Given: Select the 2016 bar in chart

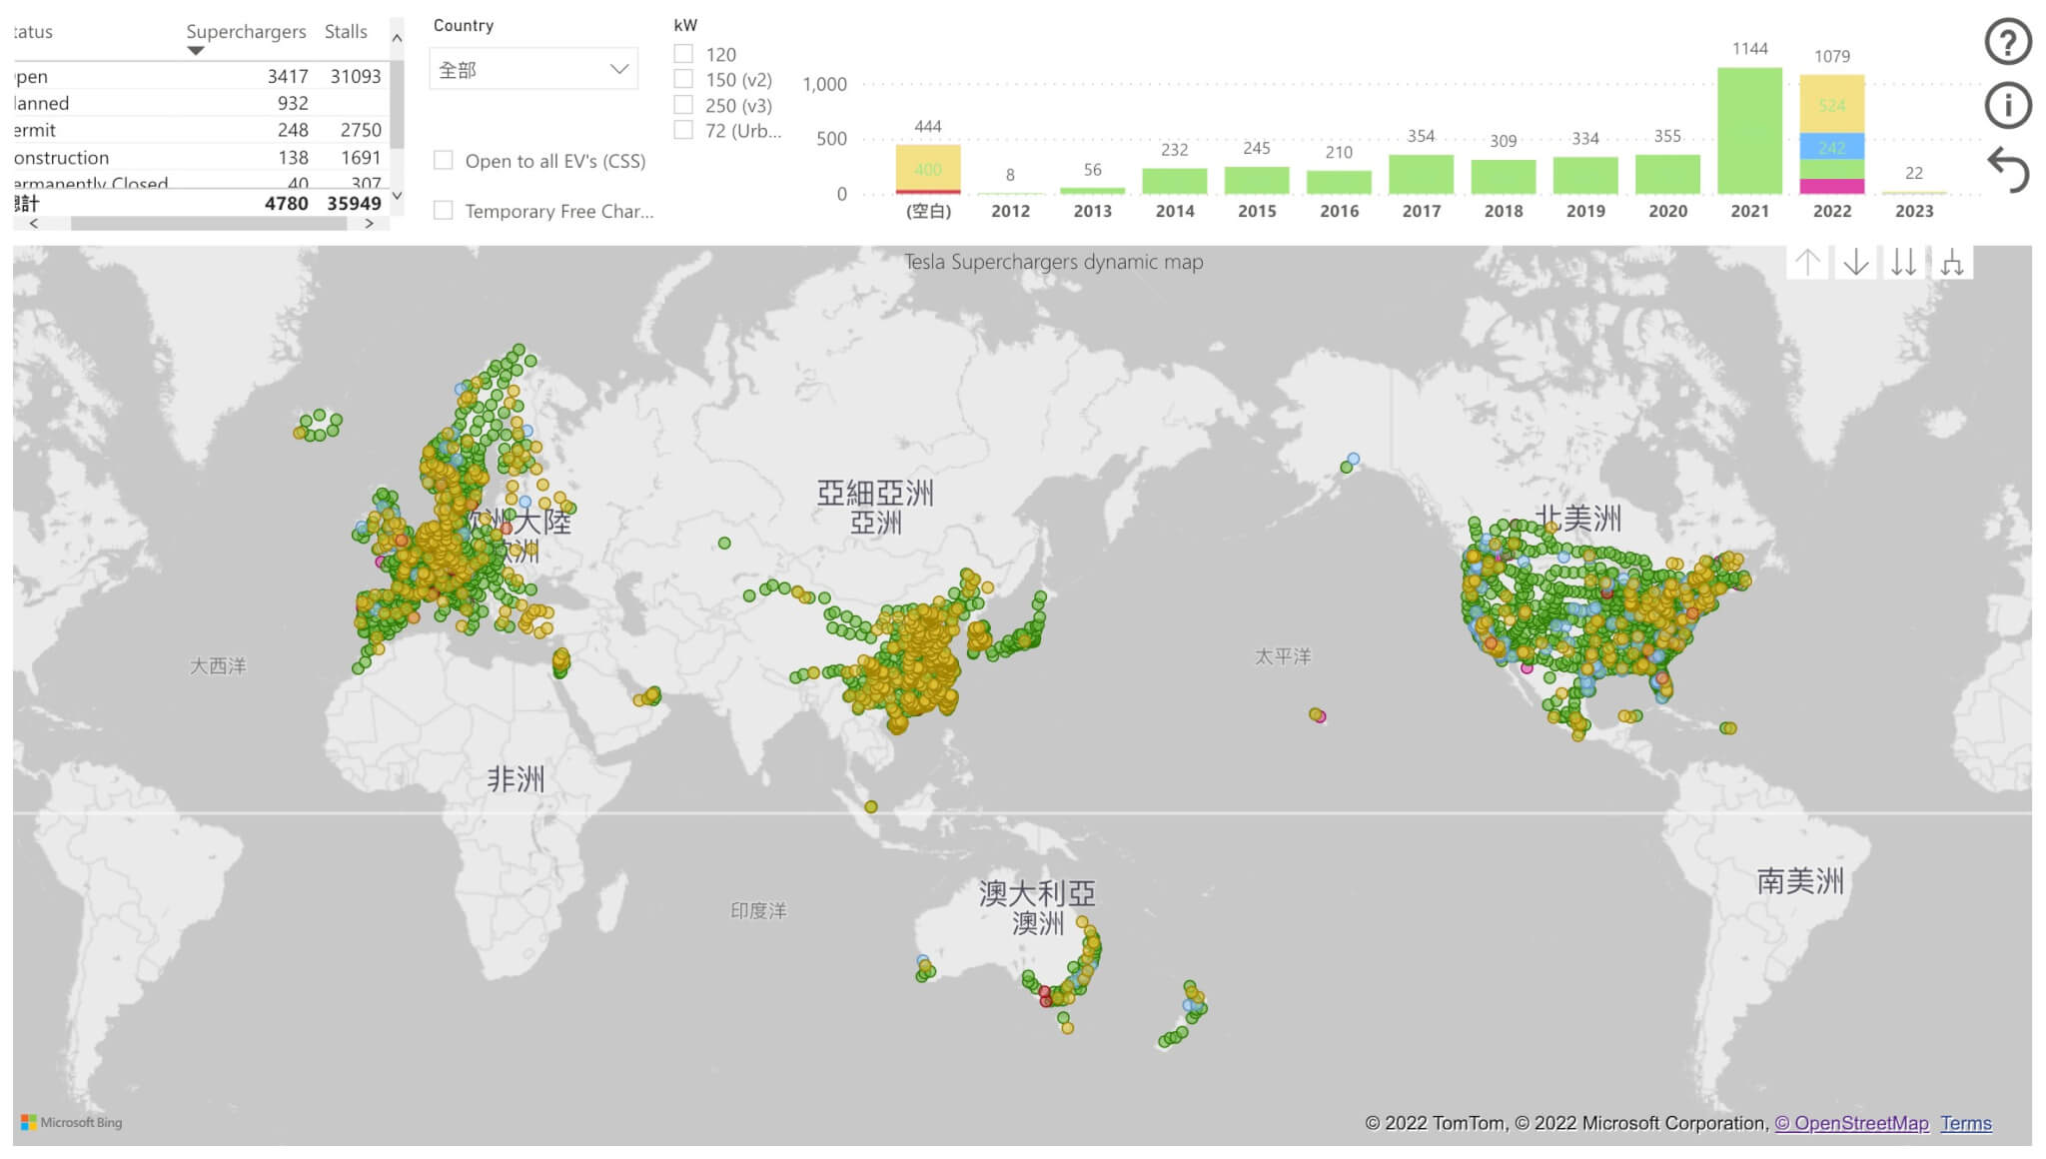Looking at the screenshot, I should [1339, 182].
